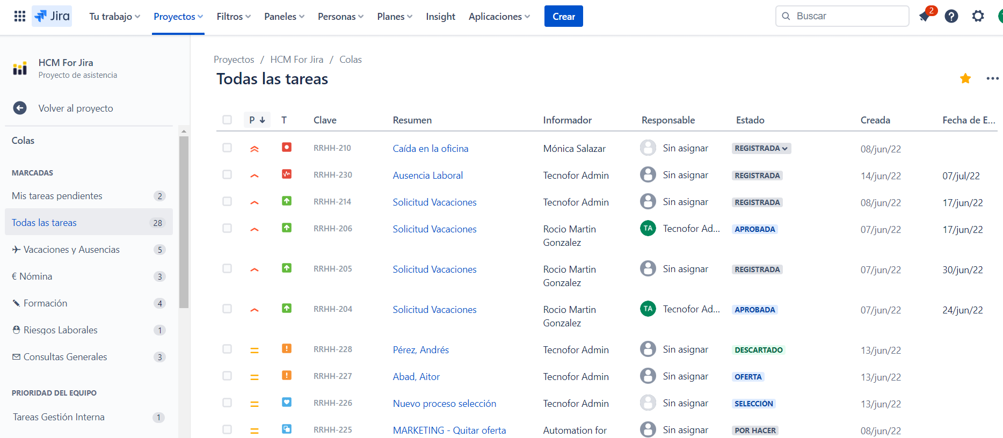Click the unassigned avatar on row RRHH-210
This screenshot has width=1003, height=438.
point(648,148)
